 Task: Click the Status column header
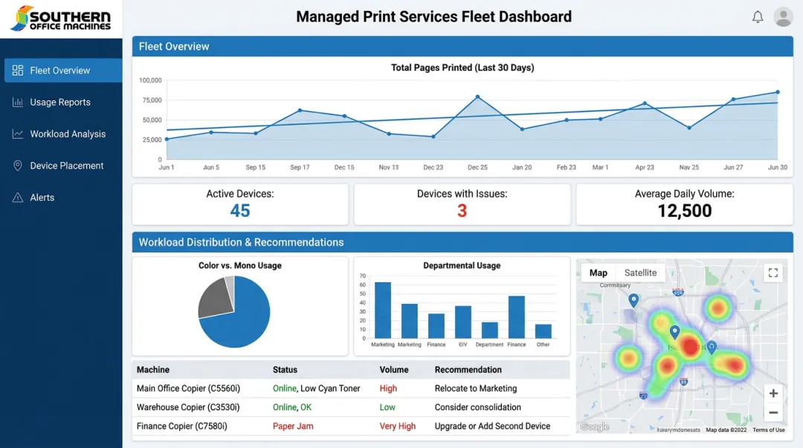285,370
